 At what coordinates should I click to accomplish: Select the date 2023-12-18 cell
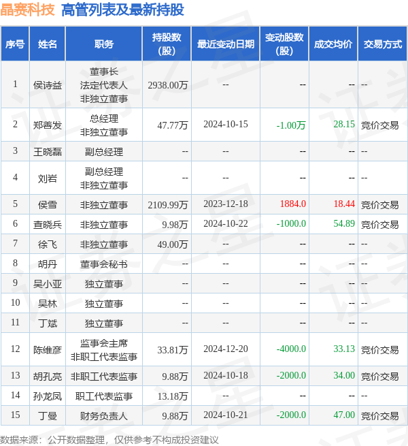[226, 204]
